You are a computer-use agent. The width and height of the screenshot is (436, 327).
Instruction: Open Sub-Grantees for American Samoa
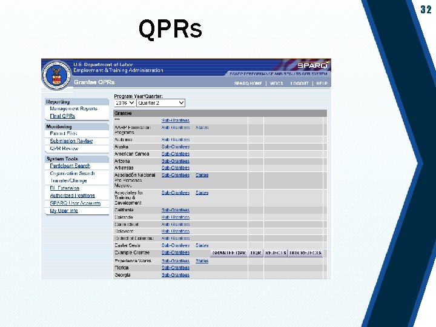176,154
